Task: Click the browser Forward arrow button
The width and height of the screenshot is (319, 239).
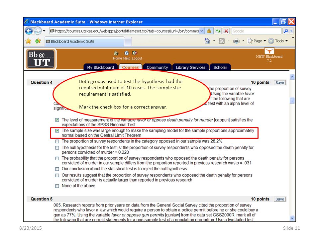Action: point(38,31)
